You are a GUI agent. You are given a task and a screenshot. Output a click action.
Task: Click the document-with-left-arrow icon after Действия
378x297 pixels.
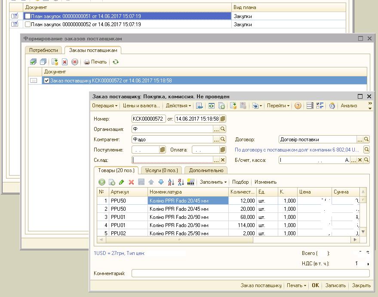click(x=200, y=106)
